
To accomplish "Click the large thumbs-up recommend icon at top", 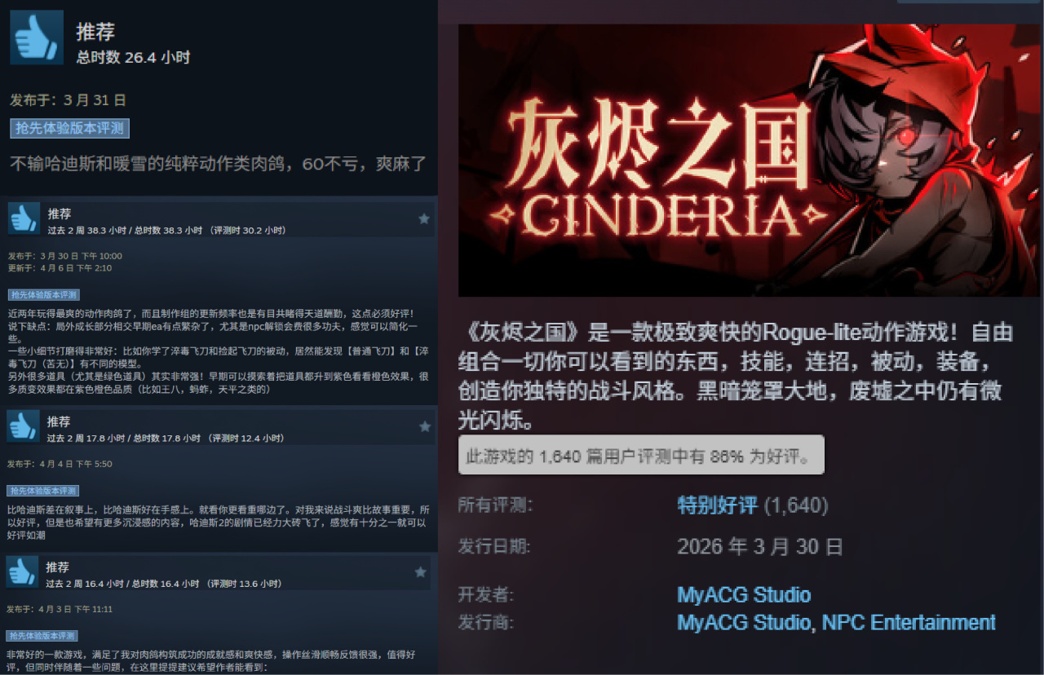I will coord(37,37).
